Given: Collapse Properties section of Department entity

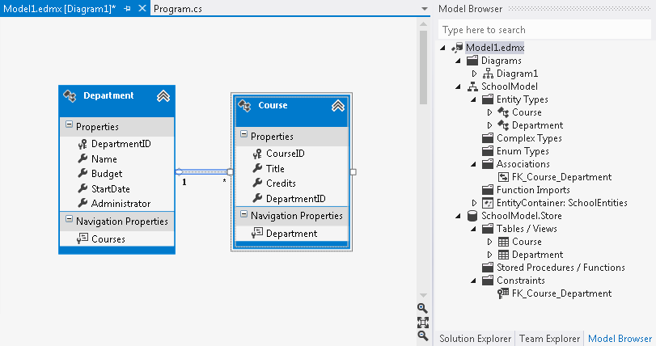Looking at the screenshot, I should coord(69,125).
